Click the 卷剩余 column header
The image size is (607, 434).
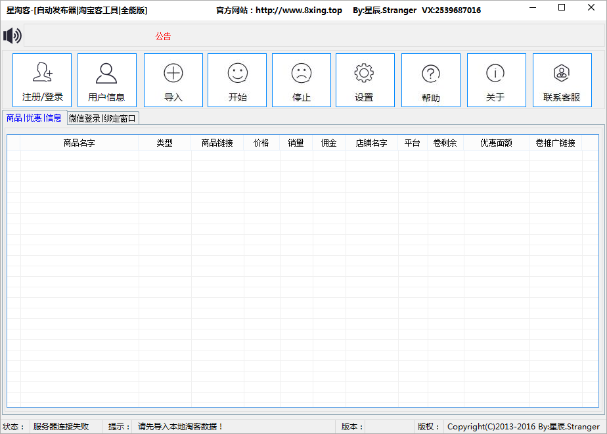pos(445,143)
